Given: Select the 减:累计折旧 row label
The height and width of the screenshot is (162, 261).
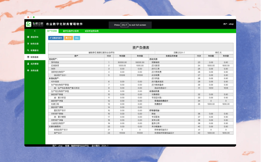Looking at the screenshot, I should (60, 97).
